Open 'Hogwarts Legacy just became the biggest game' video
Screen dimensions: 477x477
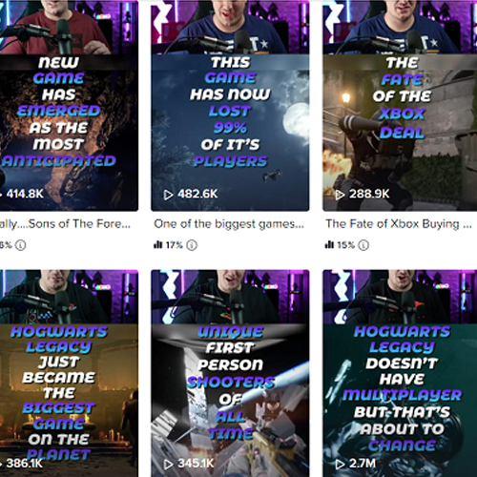tap(69, 373)
